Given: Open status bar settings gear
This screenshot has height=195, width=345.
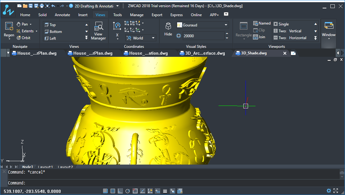Looking at the screenshot, I should pos(329,191).
